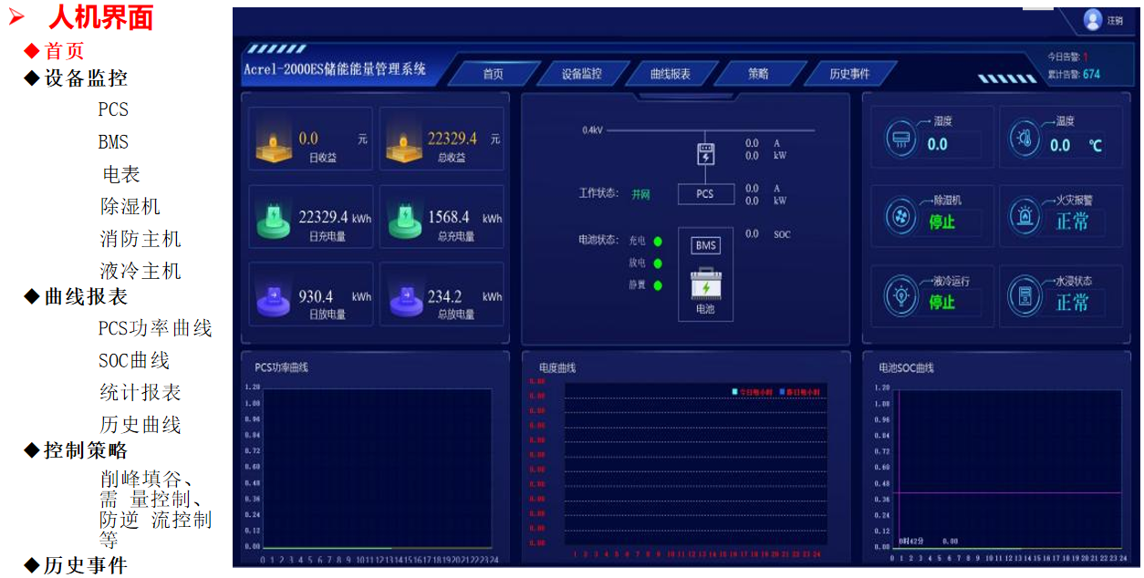Click the 停止 status under 液冷运行

click(942, 302)
